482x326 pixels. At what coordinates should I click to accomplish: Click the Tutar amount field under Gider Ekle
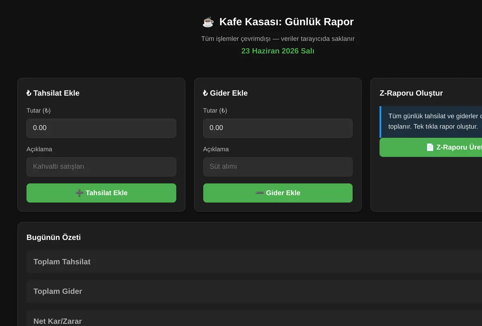[278, 128]
